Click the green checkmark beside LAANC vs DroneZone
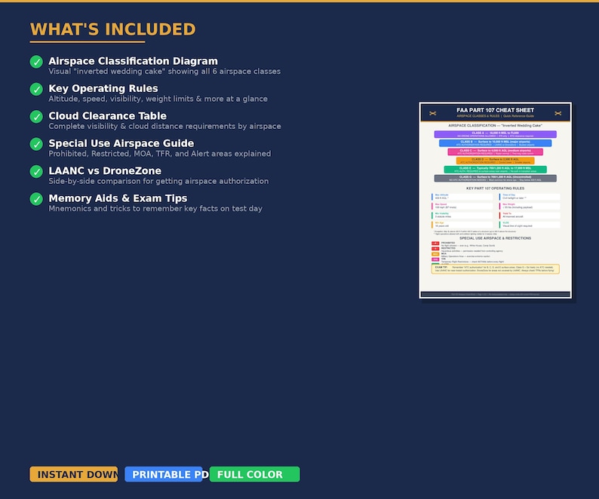 pos(36,171)
